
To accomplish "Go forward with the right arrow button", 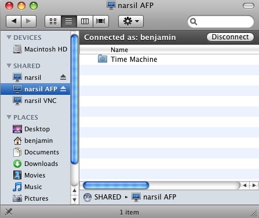I will (28, 21).
